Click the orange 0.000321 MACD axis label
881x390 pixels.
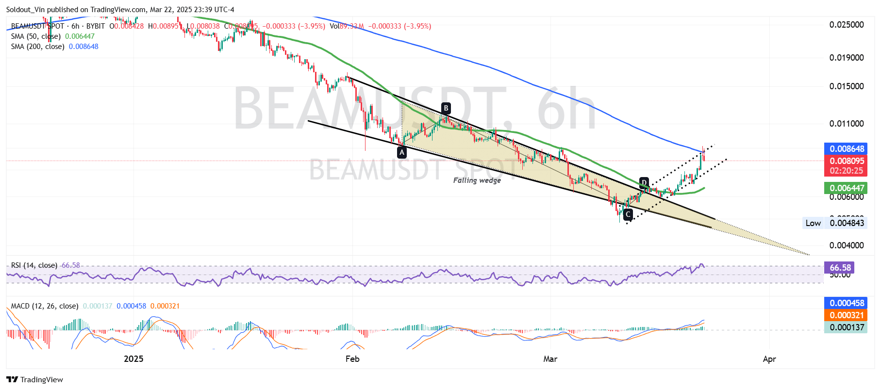pos(847,315)
